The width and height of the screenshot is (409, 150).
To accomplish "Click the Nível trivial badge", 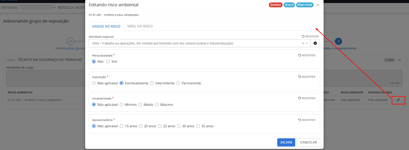I will 304,5.
